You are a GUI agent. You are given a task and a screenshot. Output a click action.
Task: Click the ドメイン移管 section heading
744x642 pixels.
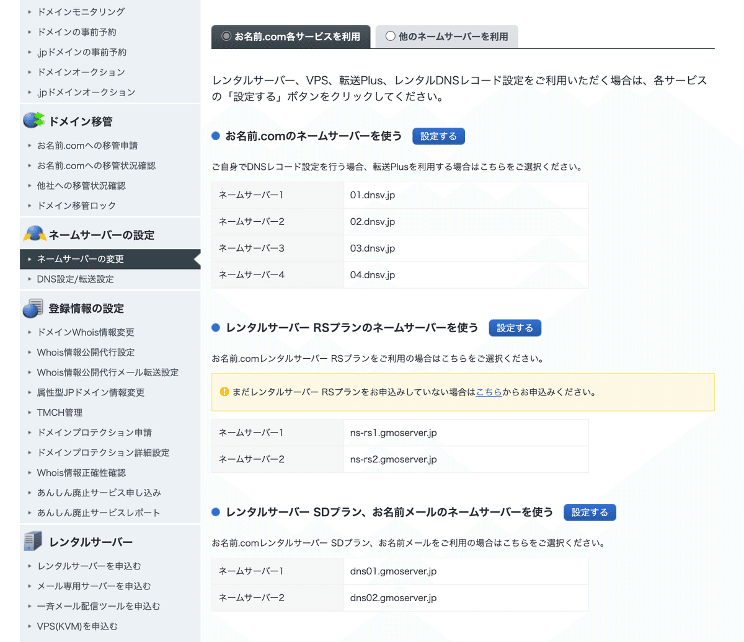tap(81, 121)
